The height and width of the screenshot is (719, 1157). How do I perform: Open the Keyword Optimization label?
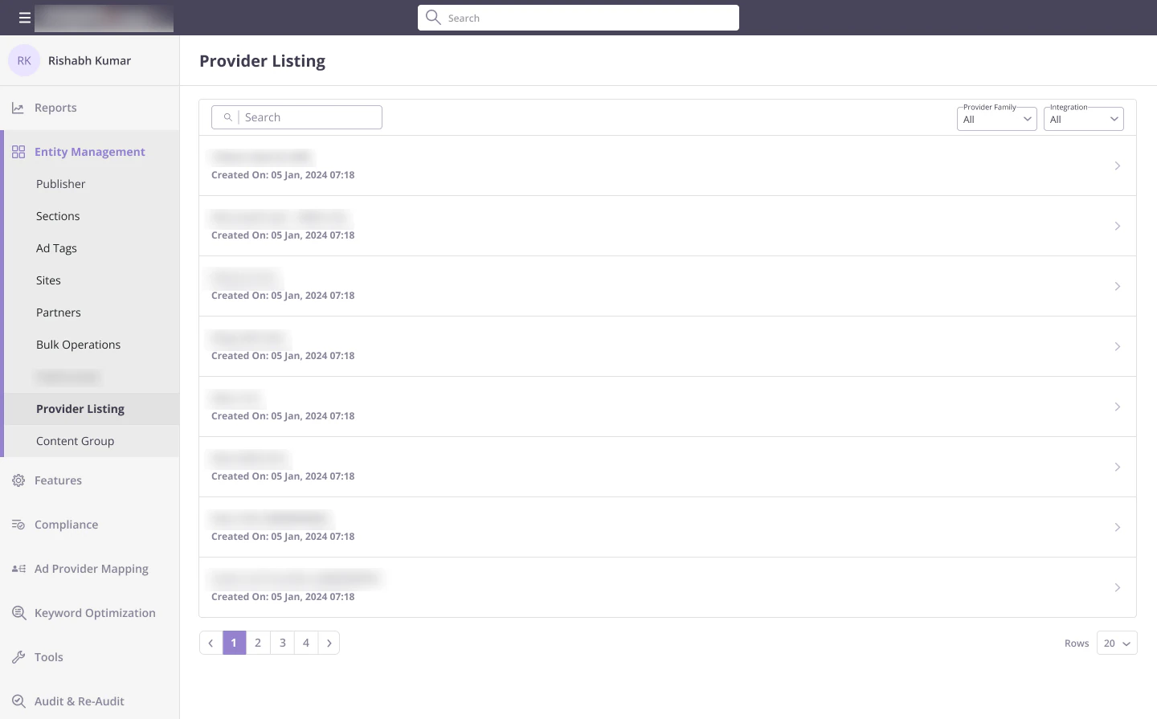95,613
